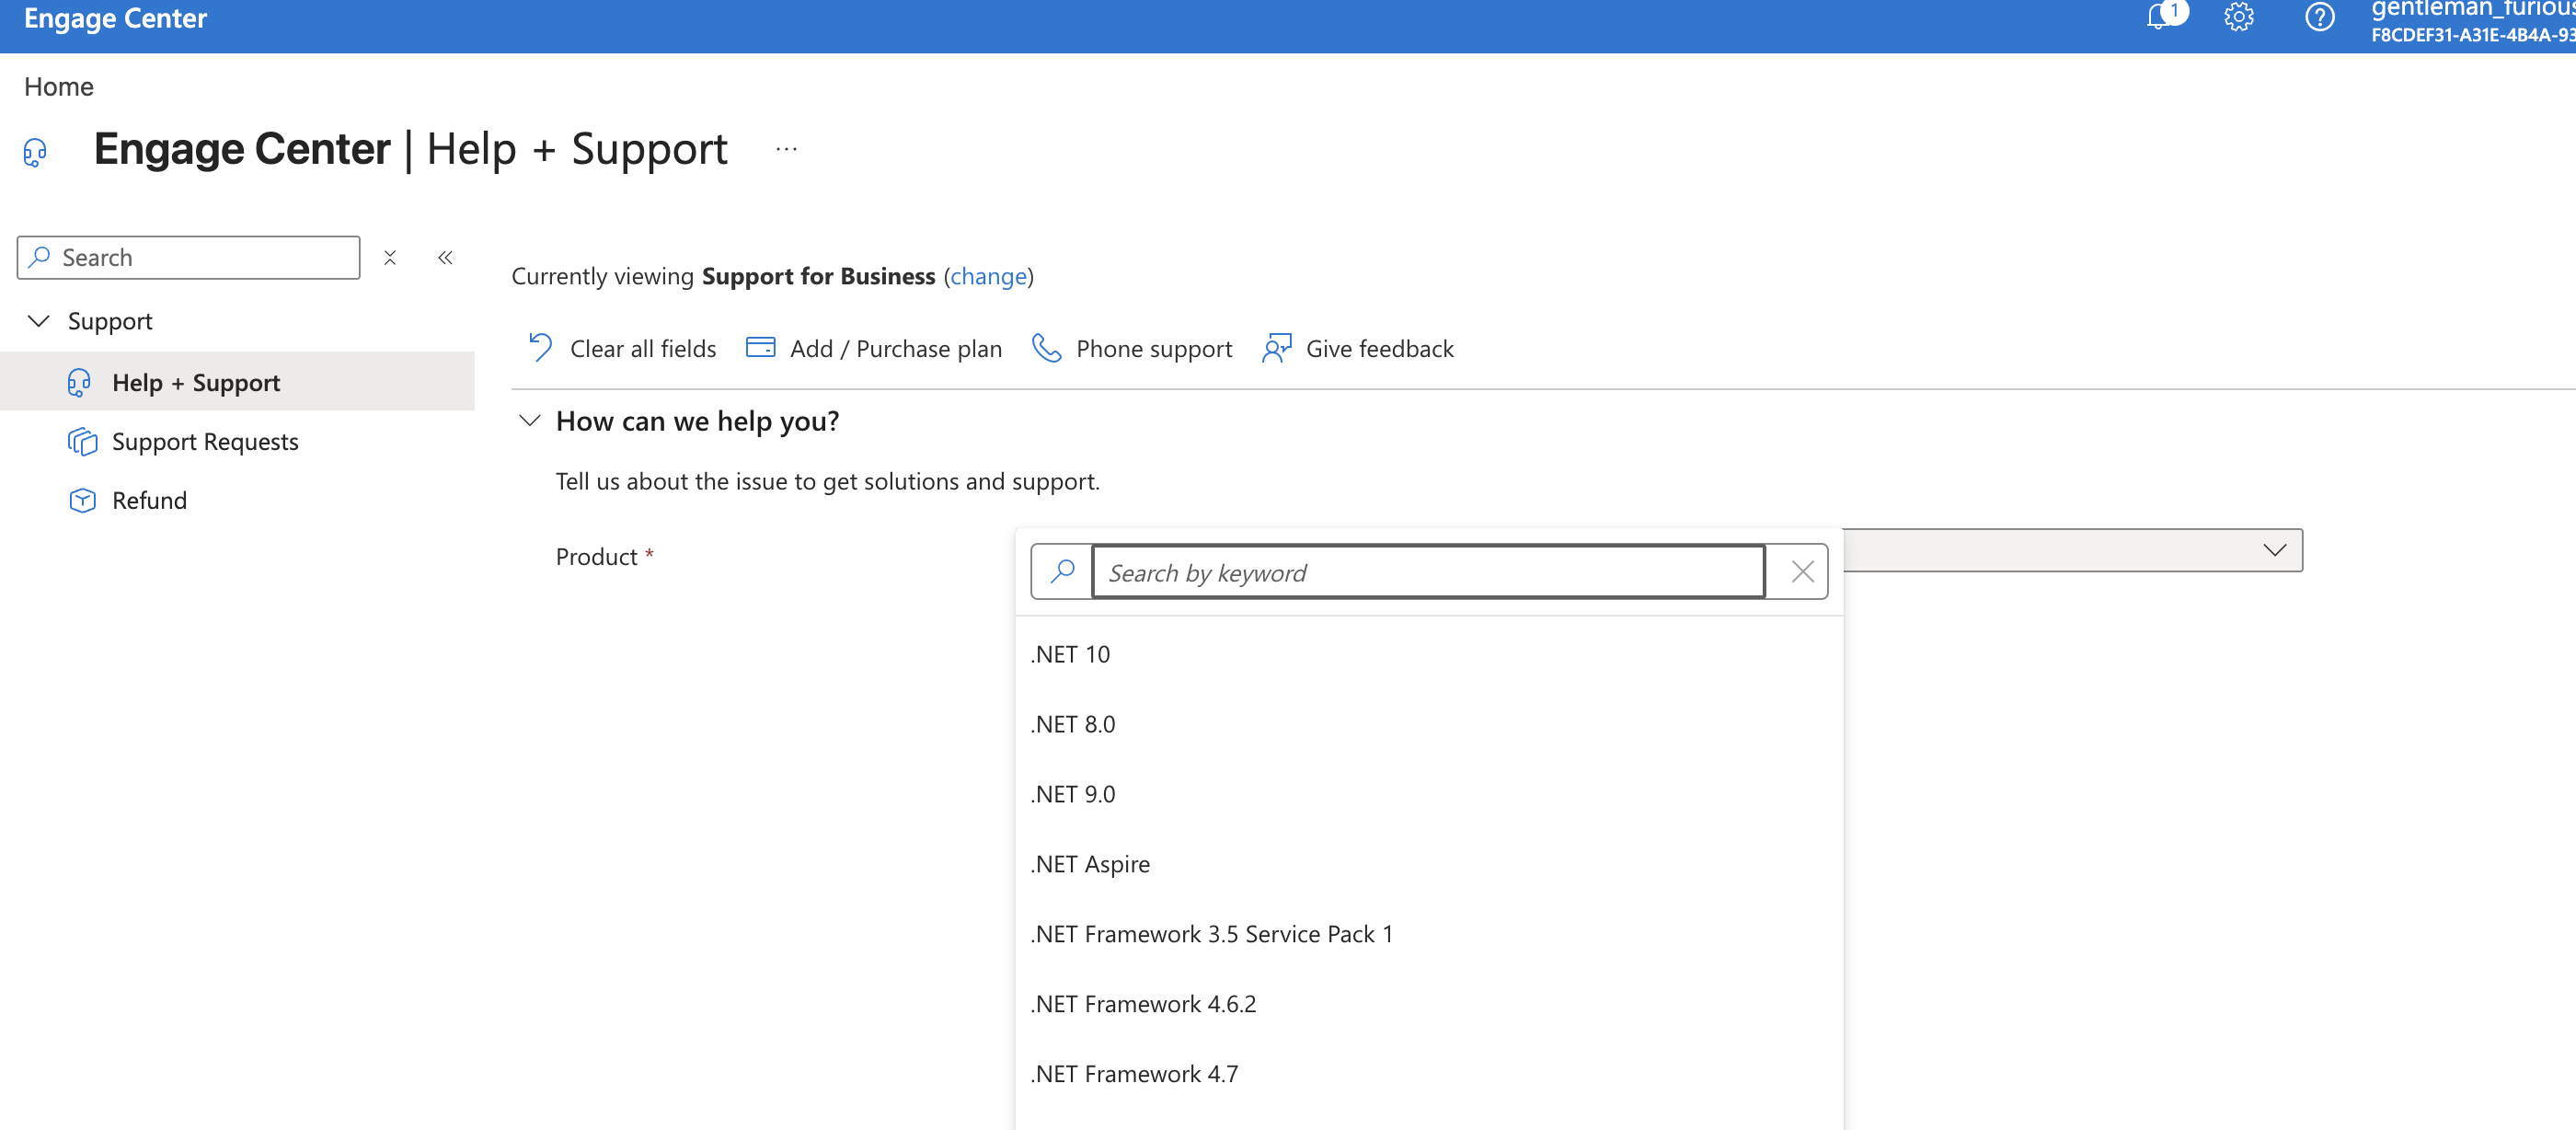Open the more options ellipsis beside title
This screenshot has width=2576, height=1130.
(787, 149)
